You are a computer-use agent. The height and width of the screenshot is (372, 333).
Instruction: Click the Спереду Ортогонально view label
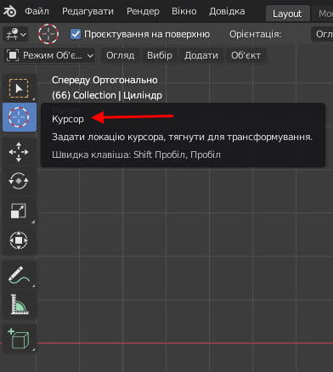(104, 80)
